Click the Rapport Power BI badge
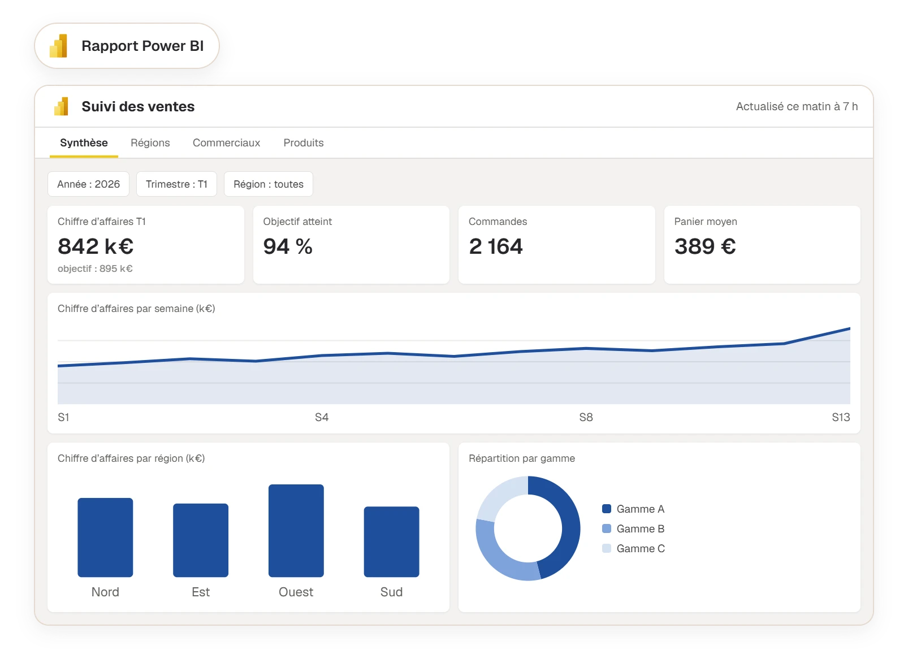Screen dimensions: 908x650 coord(127,46)
